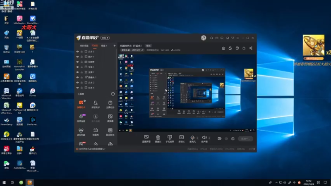This screenshot has height=186, width=331.
Task: Open Windows Start menu
Action: (x=4, y=182)
